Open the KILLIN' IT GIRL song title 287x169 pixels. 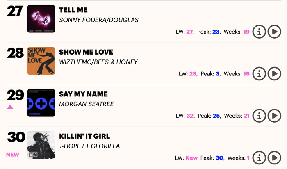pyautogui.click(x=84, y=136)
